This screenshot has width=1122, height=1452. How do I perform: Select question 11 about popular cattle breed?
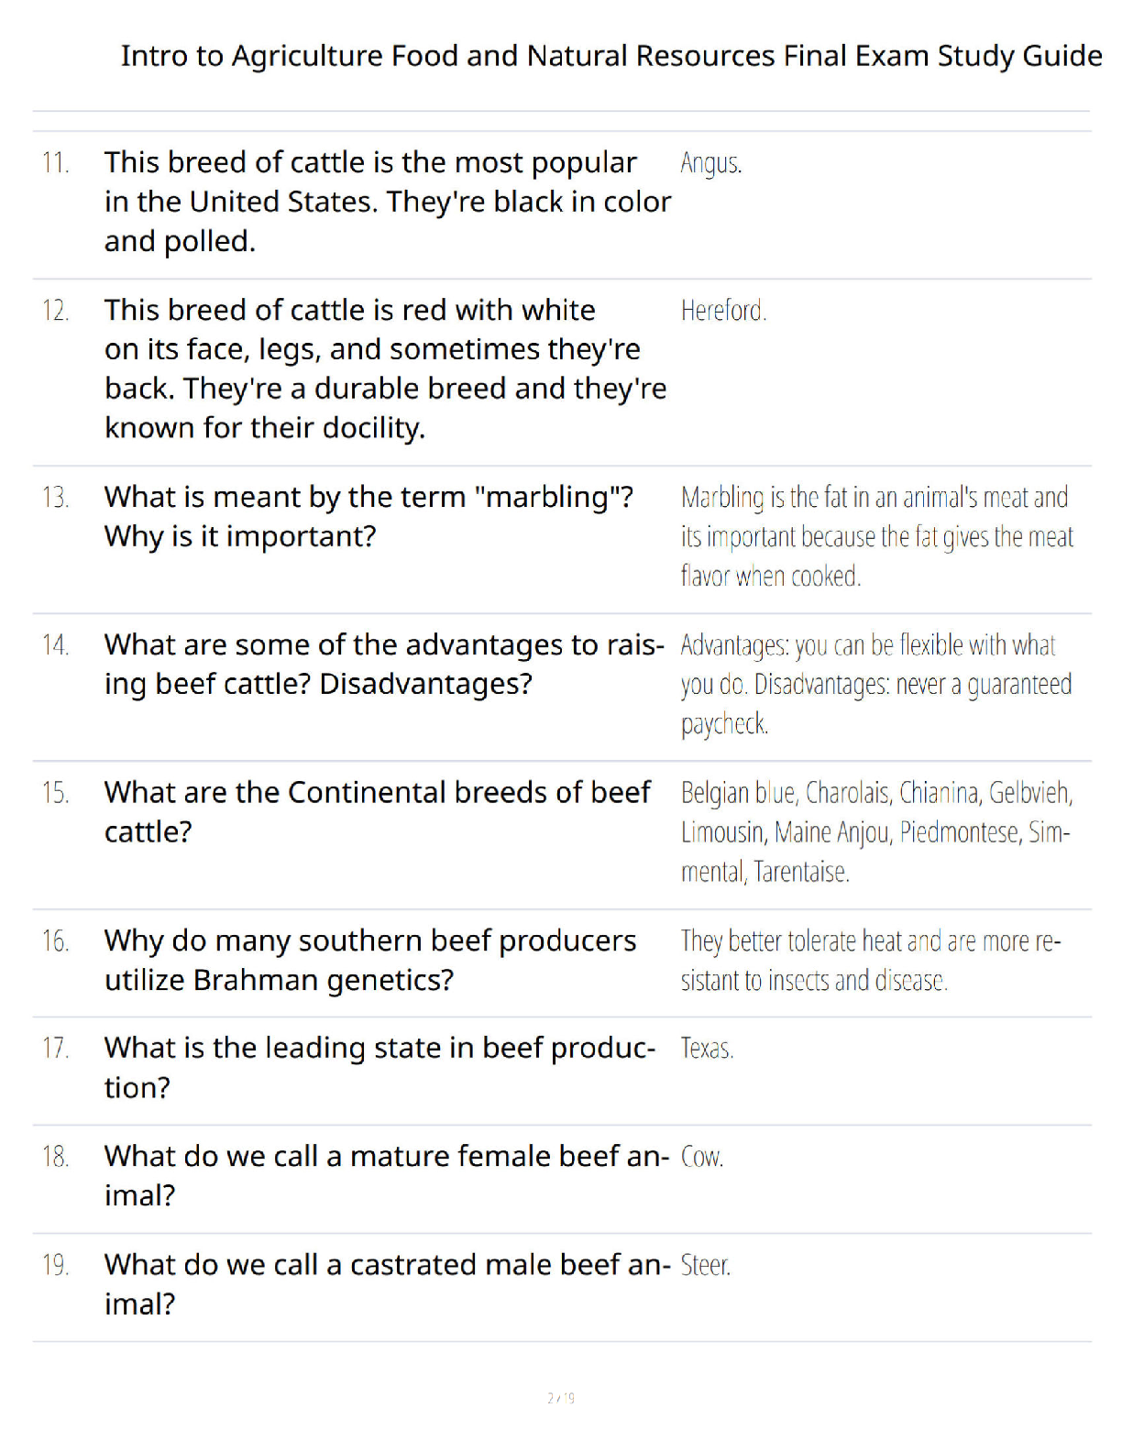(388, 202)
